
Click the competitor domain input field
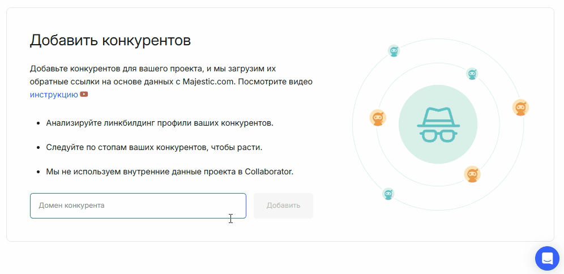click(138, 205)
